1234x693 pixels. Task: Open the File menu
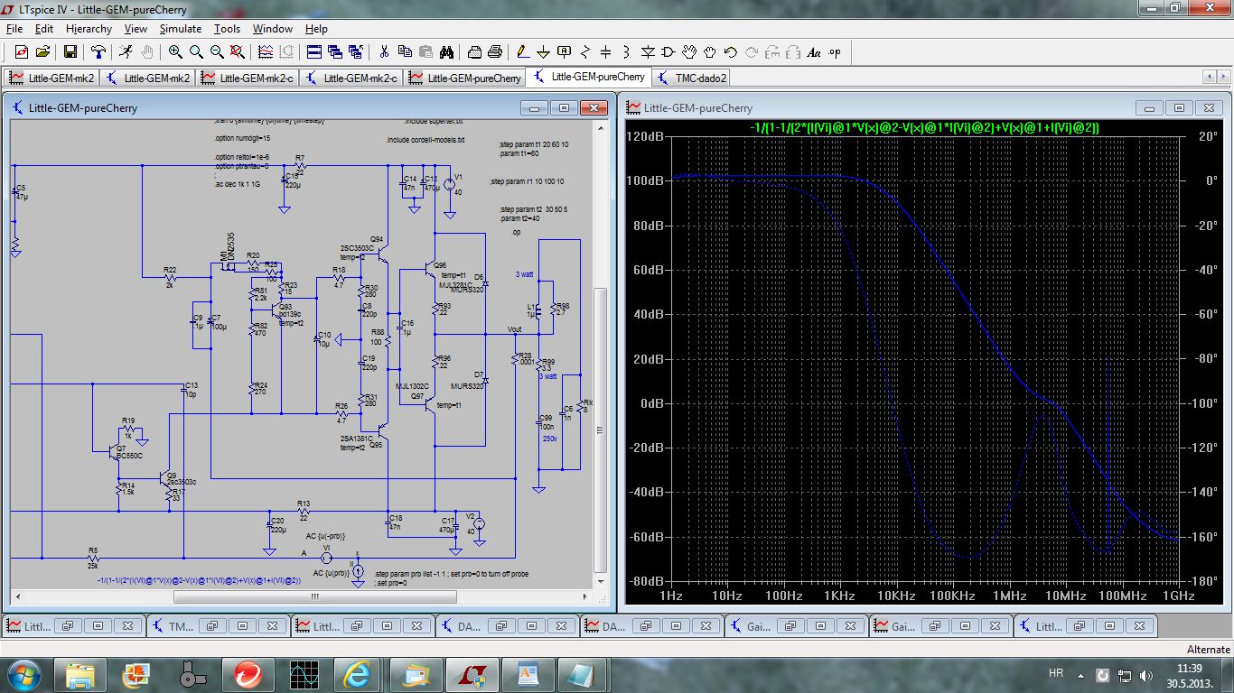point(14,29)
